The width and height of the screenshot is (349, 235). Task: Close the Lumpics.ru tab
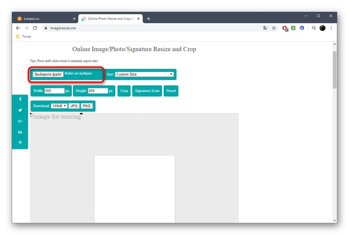coord(74,19)
